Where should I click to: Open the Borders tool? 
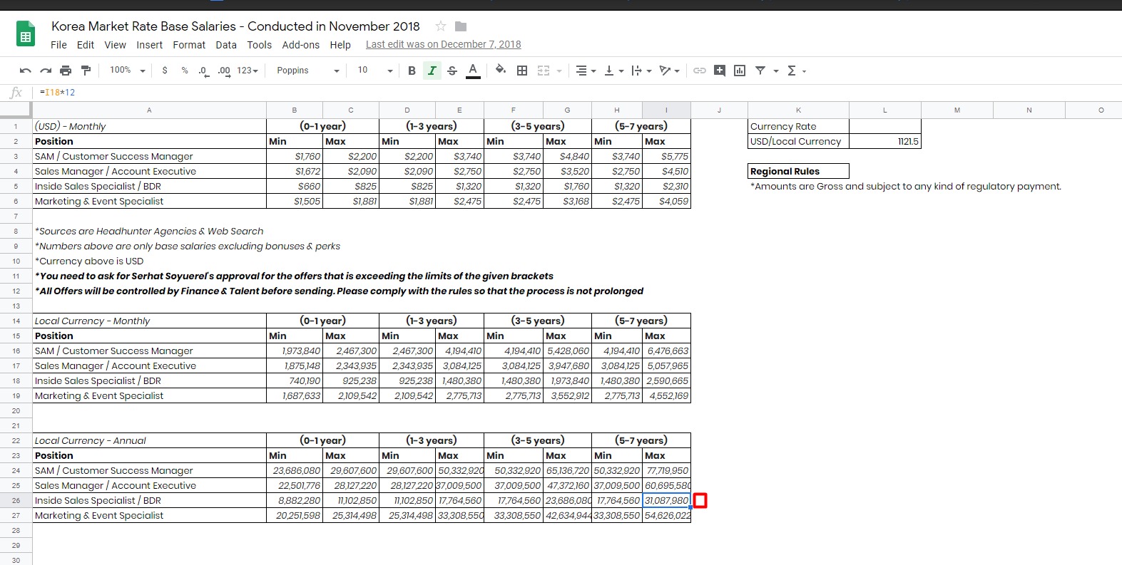tap(522, 71)
